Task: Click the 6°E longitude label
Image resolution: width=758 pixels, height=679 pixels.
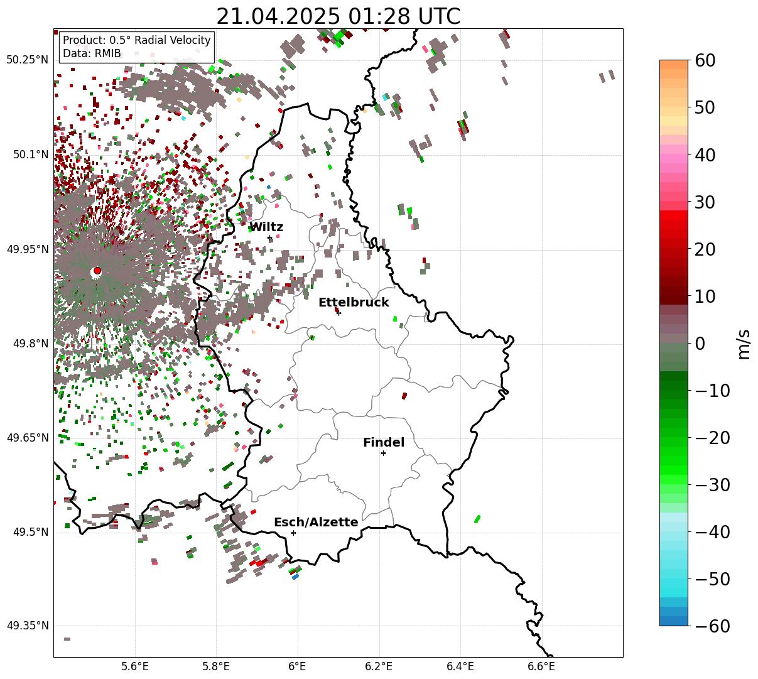Action: [298, 666]
